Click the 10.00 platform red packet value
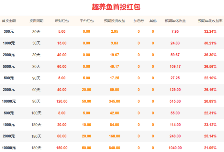The width and height of the screenshot is (224, 152). [86, 125]
